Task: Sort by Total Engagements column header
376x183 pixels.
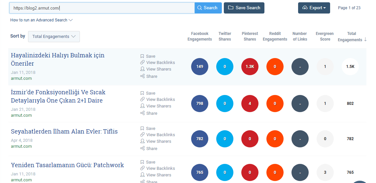Action: click(x=352, y=37)
